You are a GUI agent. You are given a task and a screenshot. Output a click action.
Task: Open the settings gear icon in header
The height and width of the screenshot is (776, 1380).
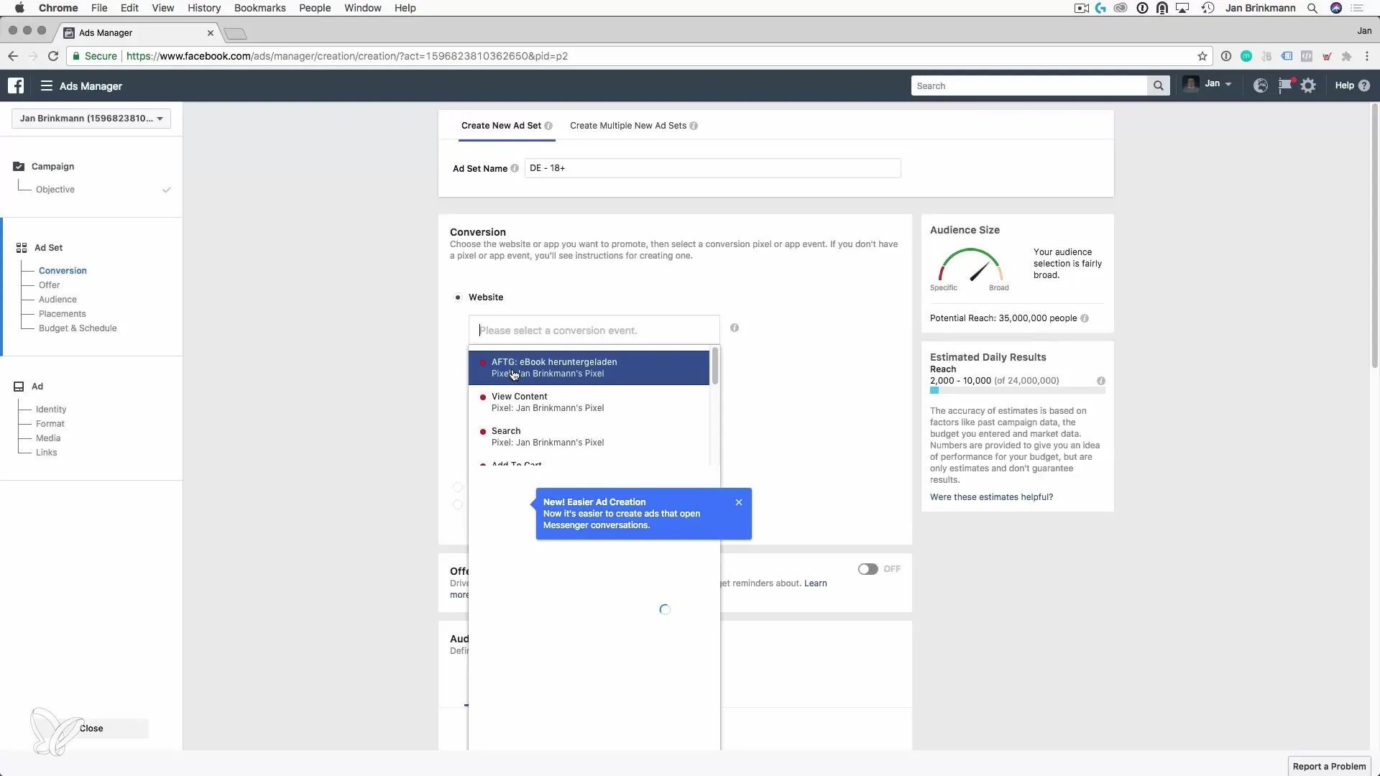[x=1308, y=86]
